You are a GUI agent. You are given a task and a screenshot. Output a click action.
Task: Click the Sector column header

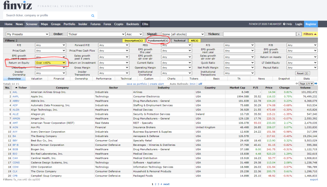point(113,87)
